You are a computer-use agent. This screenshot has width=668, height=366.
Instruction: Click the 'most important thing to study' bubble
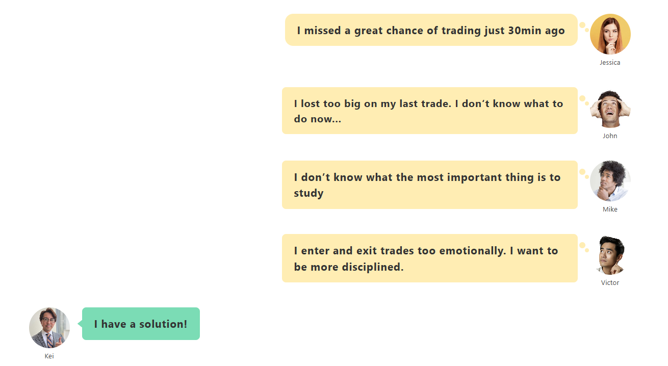pyautogui.click(x=430, y=185)
